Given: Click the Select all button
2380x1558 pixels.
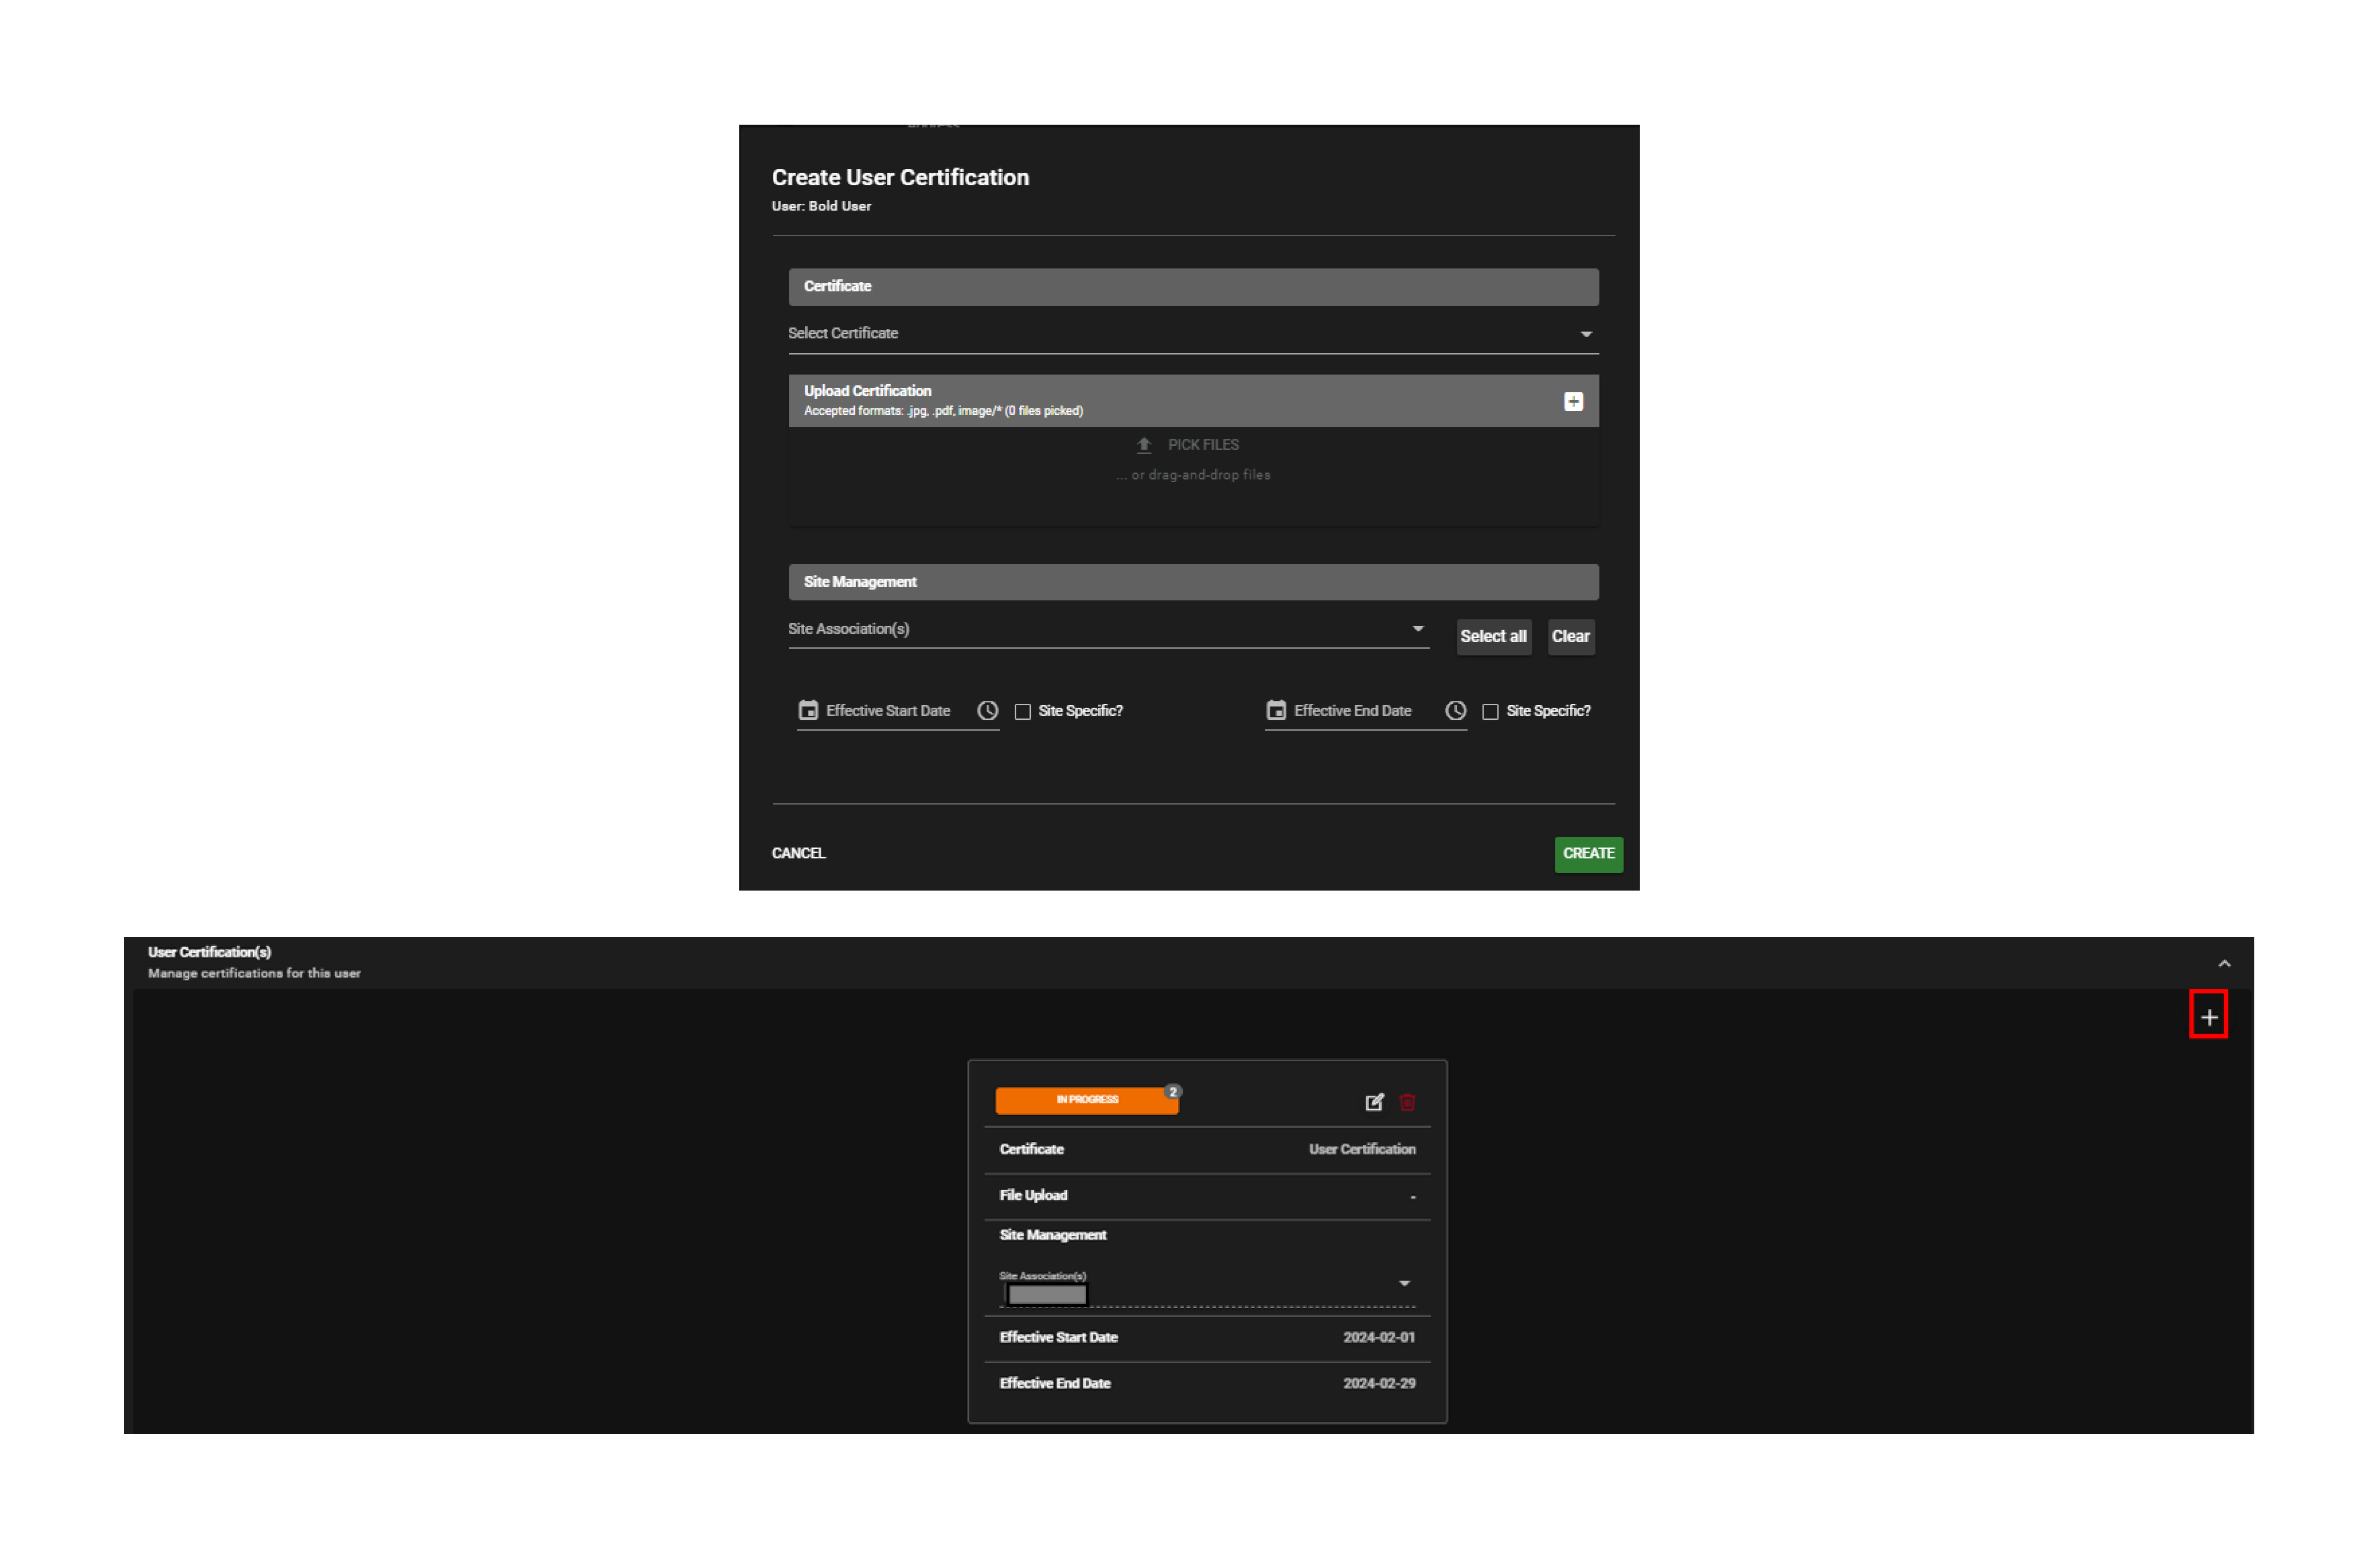Looking at the screenshot, I should coord(1493,636).
